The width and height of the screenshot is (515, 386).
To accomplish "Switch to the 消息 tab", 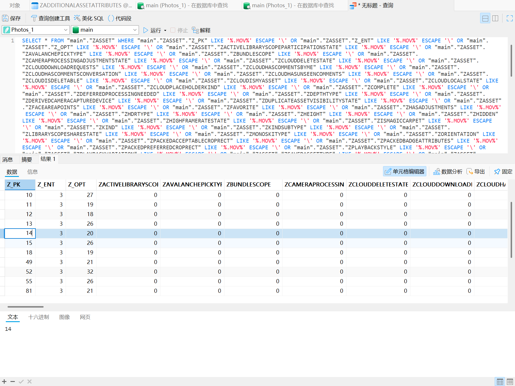I will (8, 159).
